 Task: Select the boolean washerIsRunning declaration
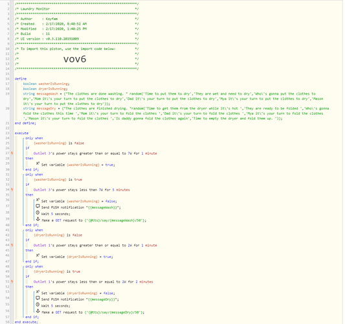coord(46,84)
